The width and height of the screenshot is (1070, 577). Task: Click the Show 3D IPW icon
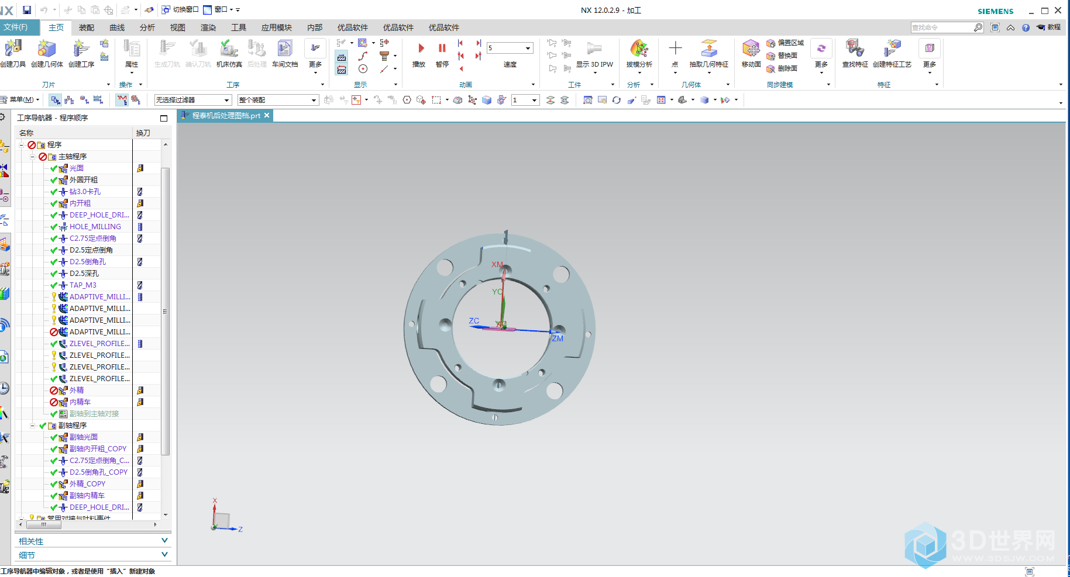[594, 49]
